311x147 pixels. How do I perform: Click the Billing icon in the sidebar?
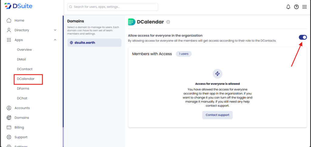(x=9, y=127)
